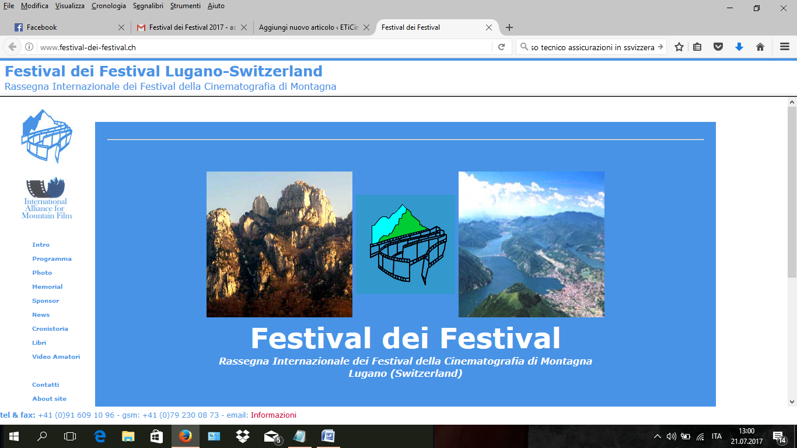
Task: Open the Intro link
Action: [x=41, y=245]
